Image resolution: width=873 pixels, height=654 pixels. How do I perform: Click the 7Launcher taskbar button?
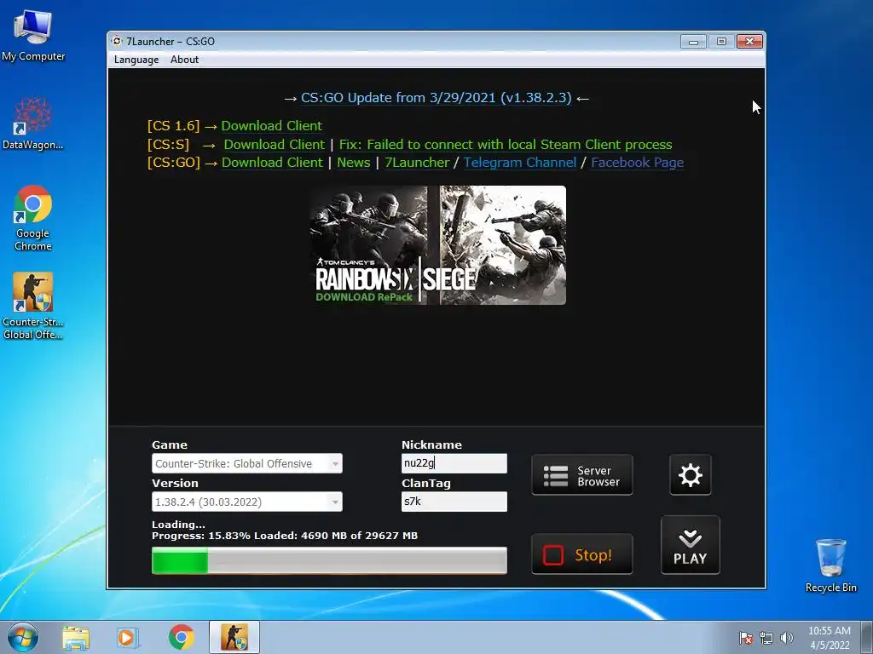[x=234, y=637]
